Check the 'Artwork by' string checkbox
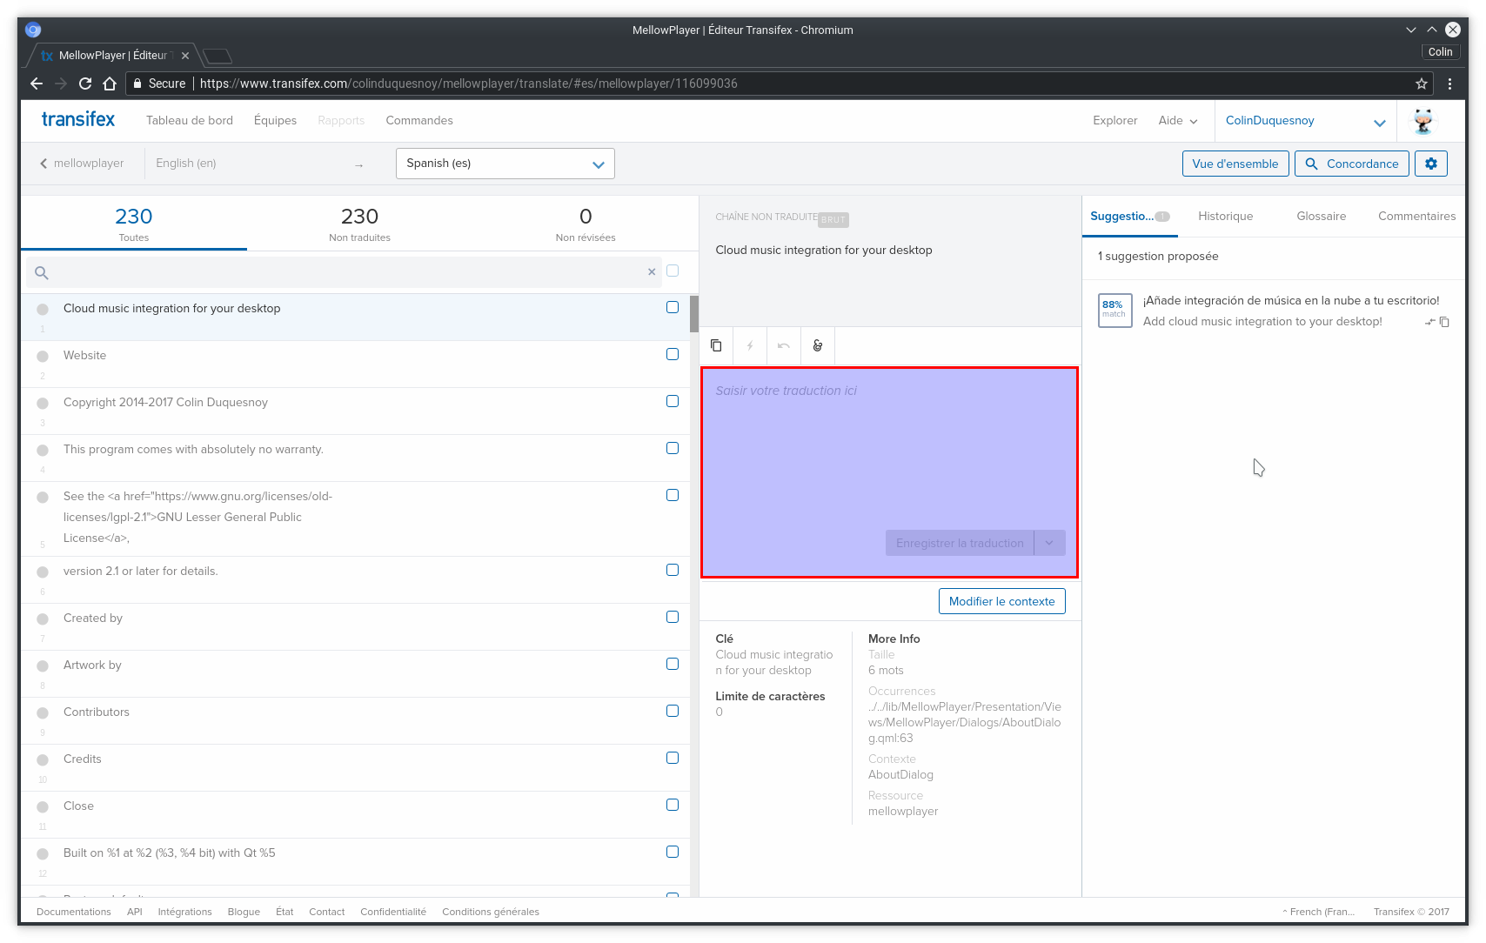The width and height of the screenshot is (1486, 943). point(673,664)
